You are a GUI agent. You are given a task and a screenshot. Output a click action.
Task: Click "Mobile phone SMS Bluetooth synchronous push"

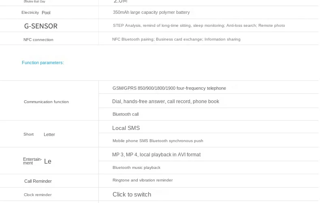coord(158,141)
